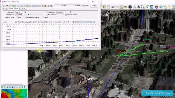Click the Position coordinates field
The width and height of the screenshot is (175, 98).
(23, 22)
